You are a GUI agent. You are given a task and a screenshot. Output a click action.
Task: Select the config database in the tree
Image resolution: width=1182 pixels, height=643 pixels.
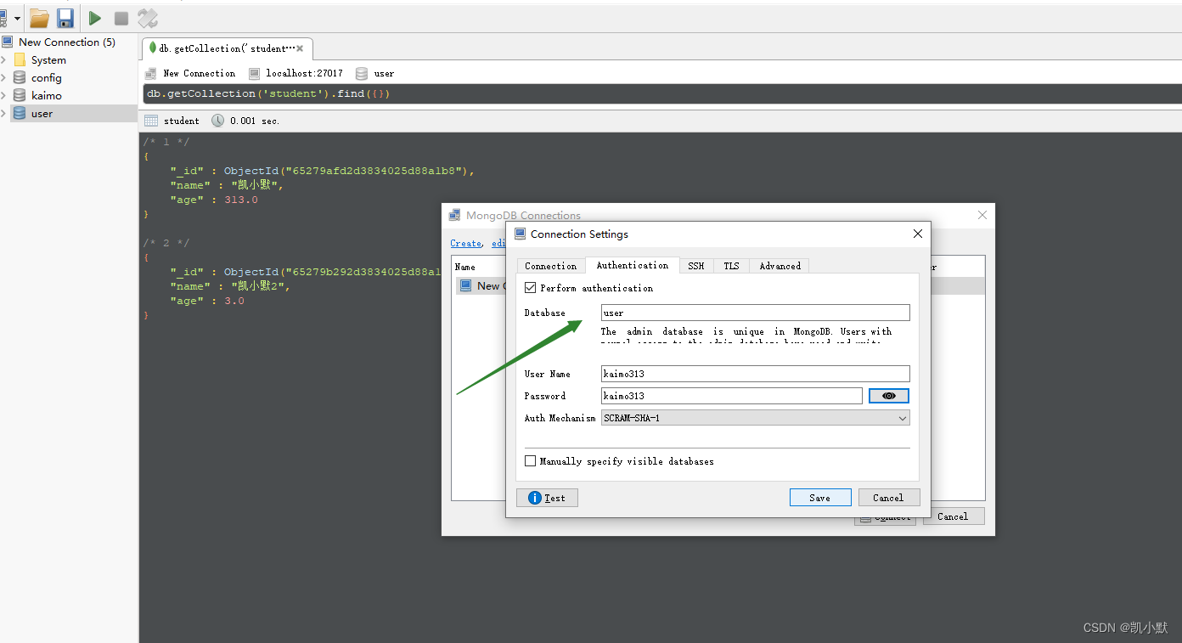click(x=47, y=78)
